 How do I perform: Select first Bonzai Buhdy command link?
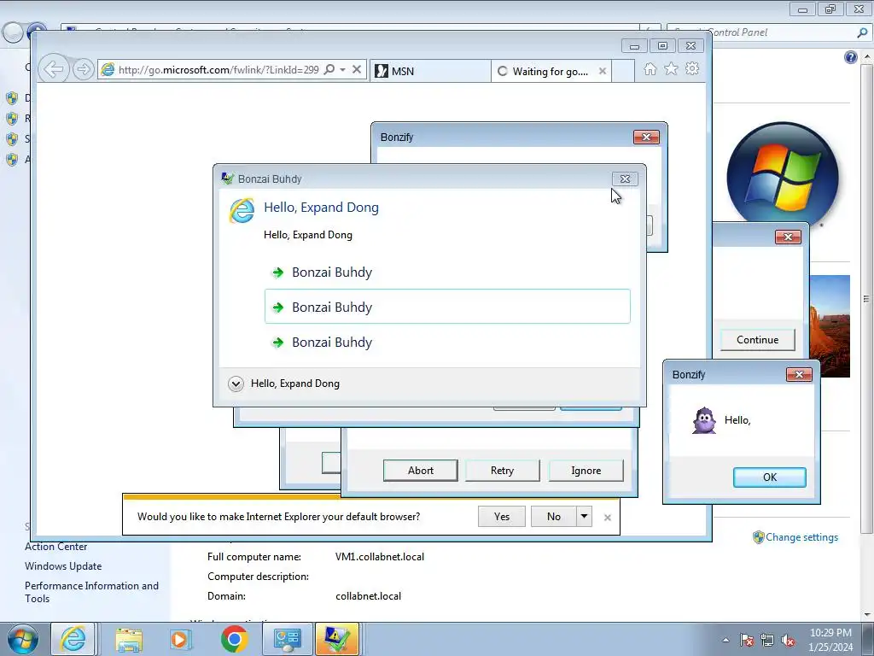click(x=447, y=272)
